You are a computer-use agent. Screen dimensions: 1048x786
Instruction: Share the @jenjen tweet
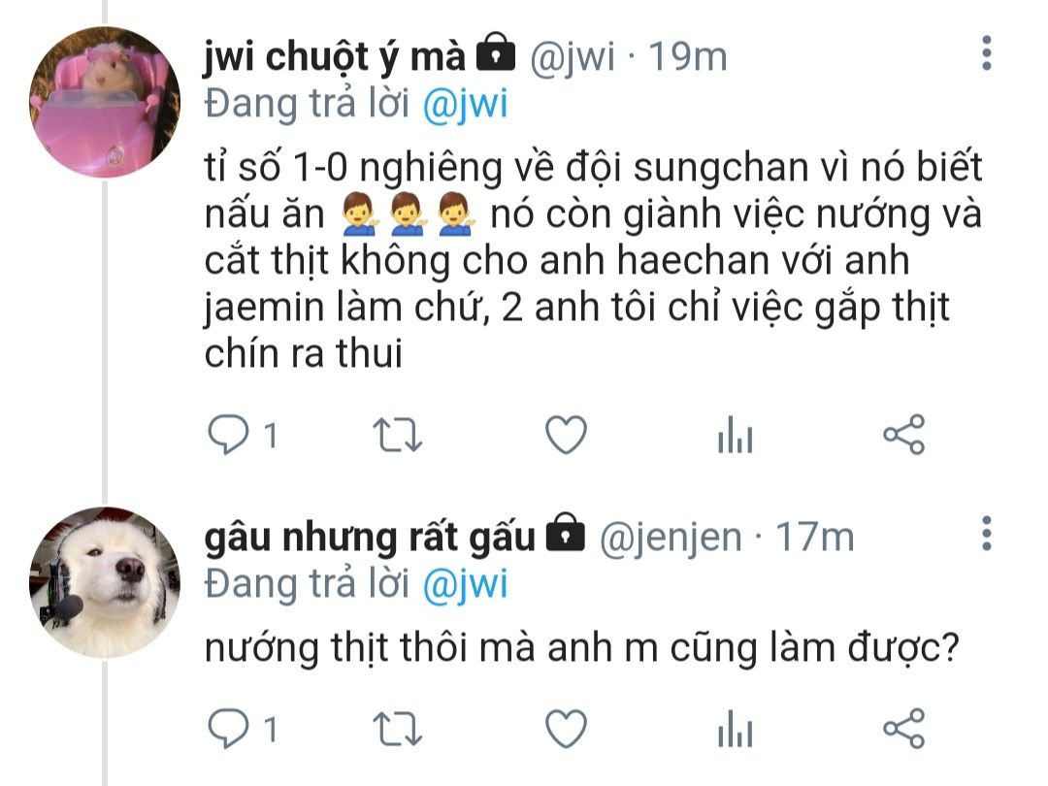[904, 729]
